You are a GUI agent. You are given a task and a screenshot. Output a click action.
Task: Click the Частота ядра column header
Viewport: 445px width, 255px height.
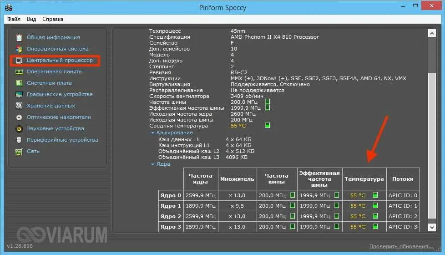200,179
